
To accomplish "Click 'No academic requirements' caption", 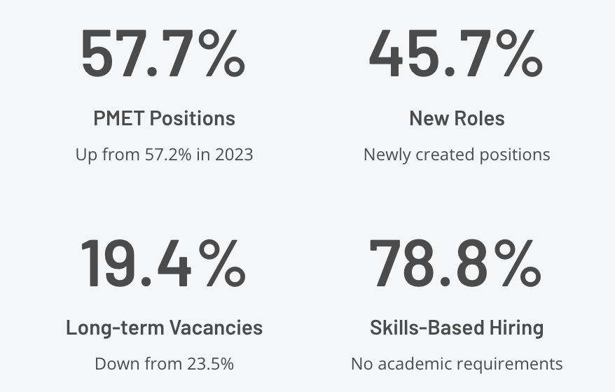I will (x=457, y=364).
